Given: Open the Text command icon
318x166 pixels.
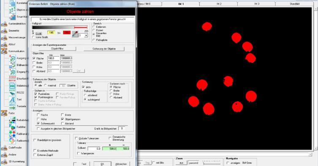Looking at the screenshot, I should point(12,100).
